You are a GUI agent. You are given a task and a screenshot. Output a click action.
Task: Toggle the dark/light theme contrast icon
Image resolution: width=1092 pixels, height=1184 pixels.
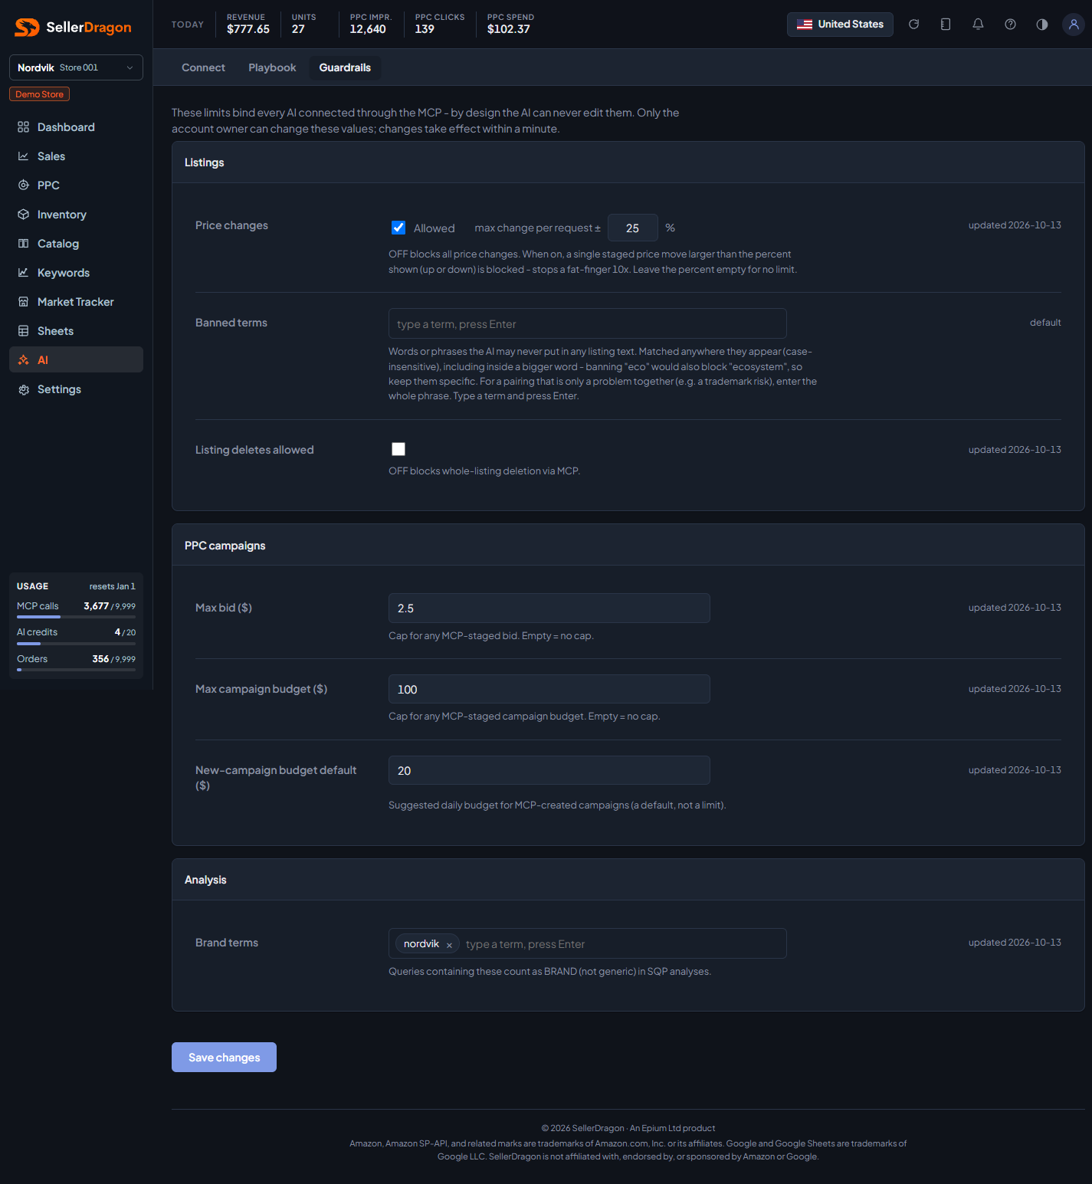1042,25
